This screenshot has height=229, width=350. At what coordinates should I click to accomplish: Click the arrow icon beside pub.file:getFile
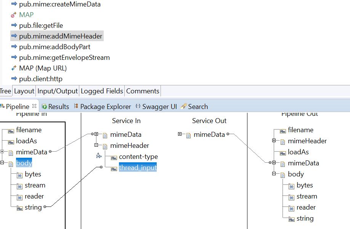pos(14,25)
